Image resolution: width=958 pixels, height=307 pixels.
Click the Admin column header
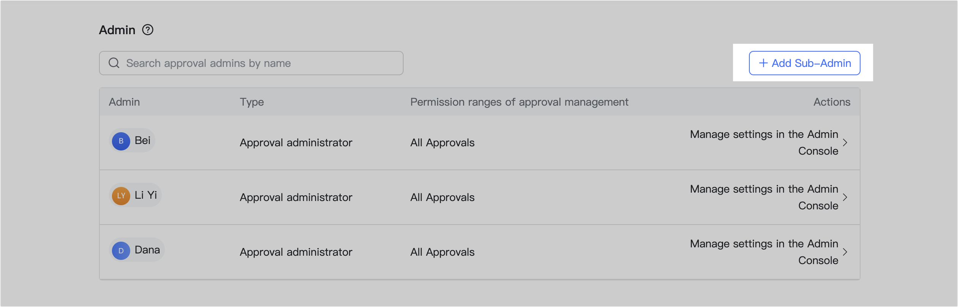pos(125,102)
